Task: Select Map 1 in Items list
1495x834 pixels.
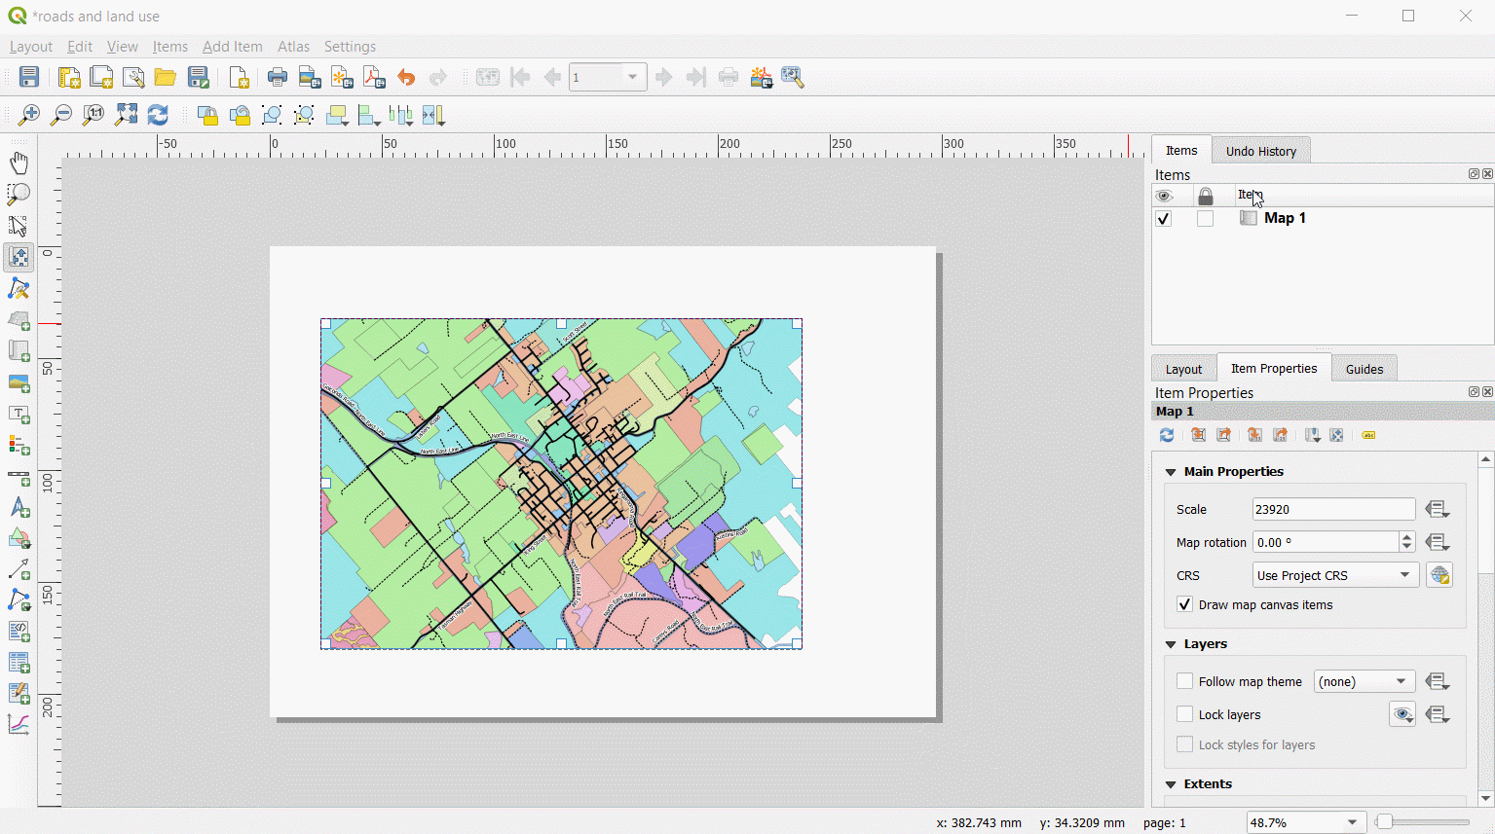Action: 1285,218
